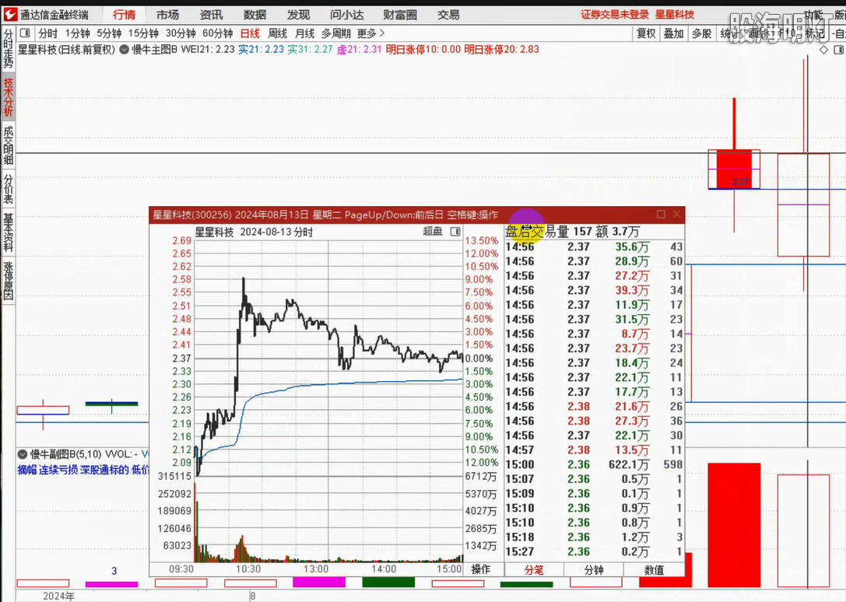The image size is (846, 602).
Task: Switch chart to 分时 period
Action: tap(48, 33)
